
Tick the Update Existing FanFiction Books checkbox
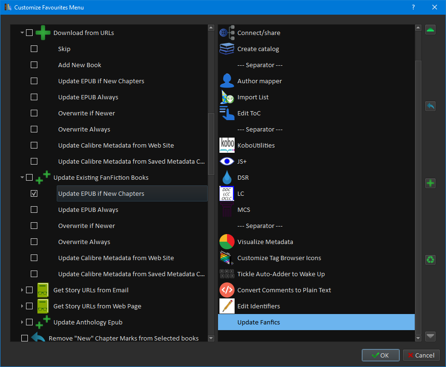pos(29,177)
